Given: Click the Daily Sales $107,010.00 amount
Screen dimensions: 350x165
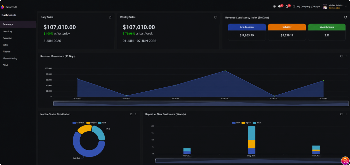Looking at the screenshot, I should pos(59,27).
